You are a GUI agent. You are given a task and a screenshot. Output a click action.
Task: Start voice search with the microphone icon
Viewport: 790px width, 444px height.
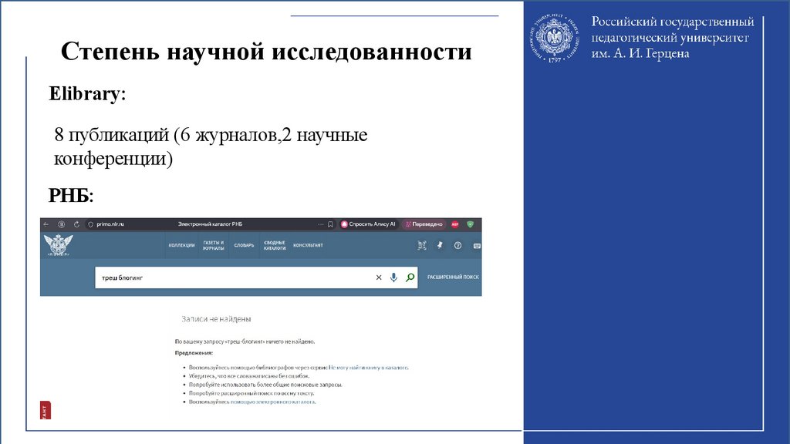pyautogui.click(x=393, y=277)
